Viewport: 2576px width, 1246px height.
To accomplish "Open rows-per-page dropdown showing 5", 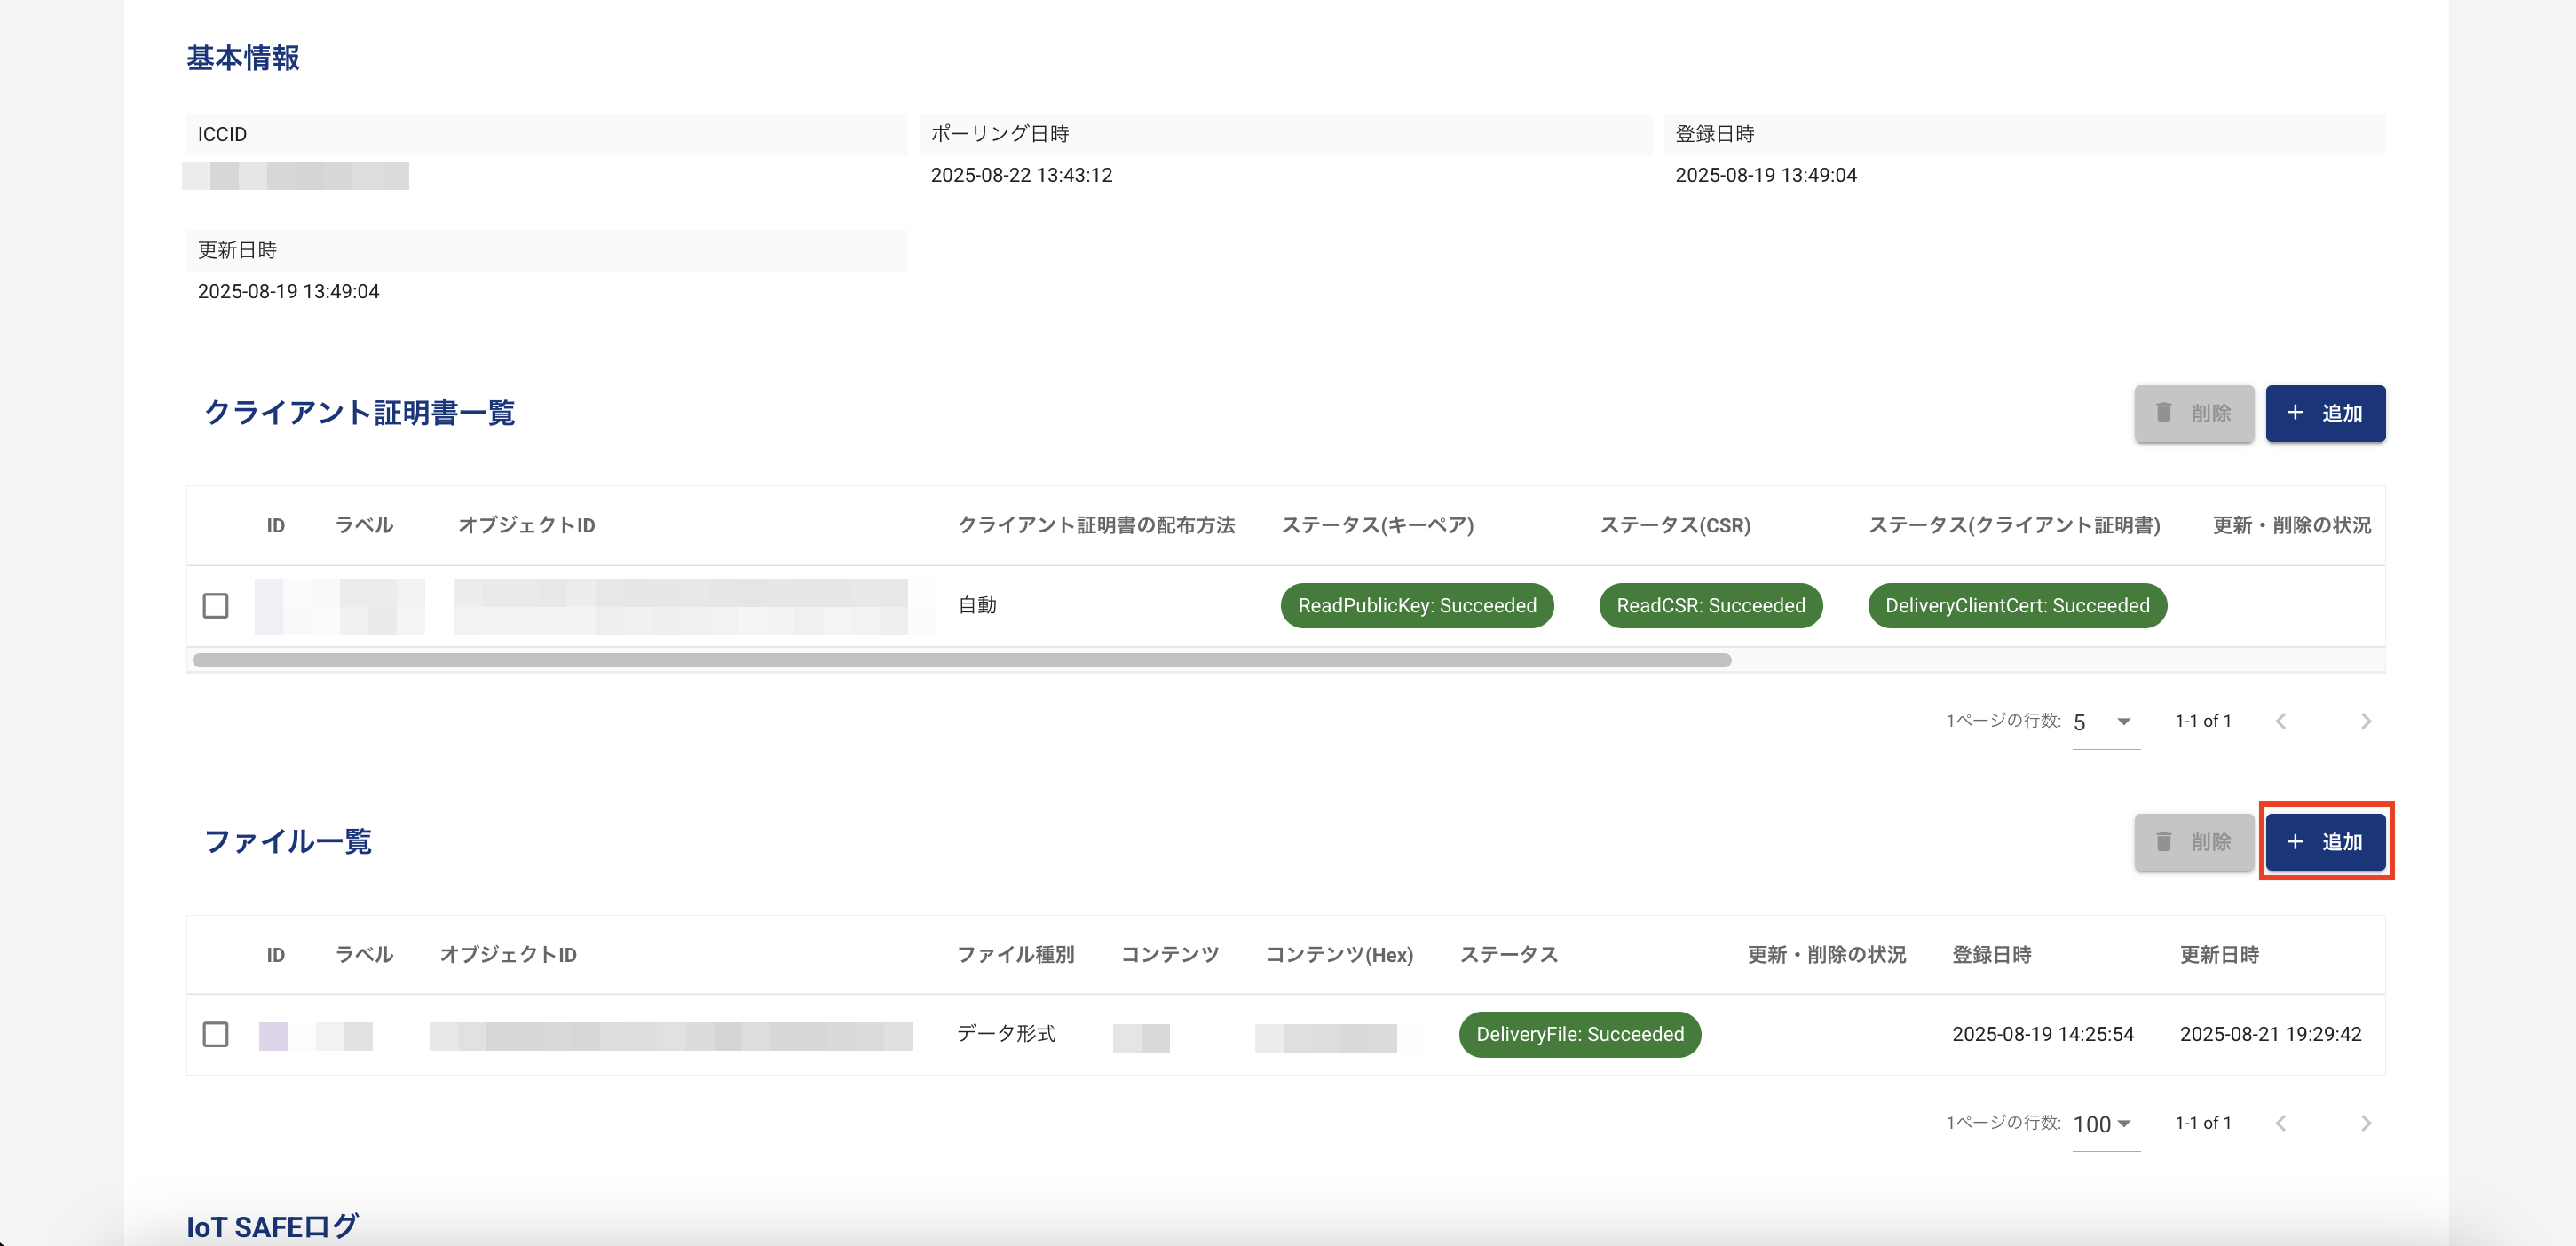I will click(2105, 722).
